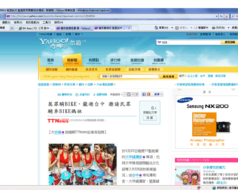Click the read mail envelope icon
This screenshot has width=238, height=190.
[196, 28]
